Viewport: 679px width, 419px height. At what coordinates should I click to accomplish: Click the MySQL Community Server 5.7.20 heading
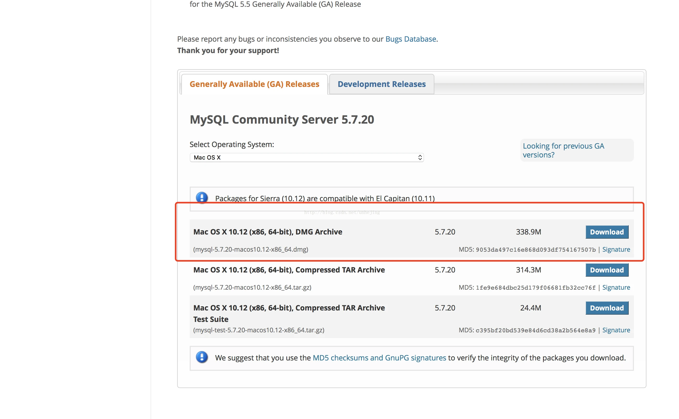282,119
